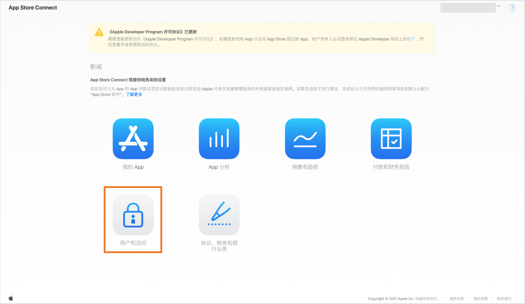
Task: Click the help question mark icon
Action: point(512,8)
